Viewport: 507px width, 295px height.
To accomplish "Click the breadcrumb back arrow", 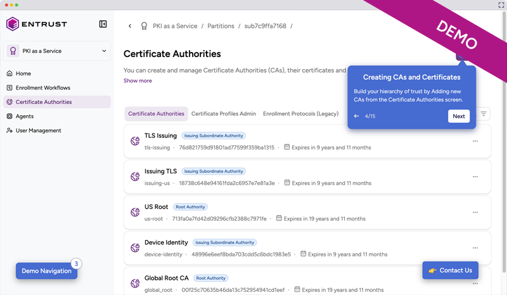I will [130, 26].
